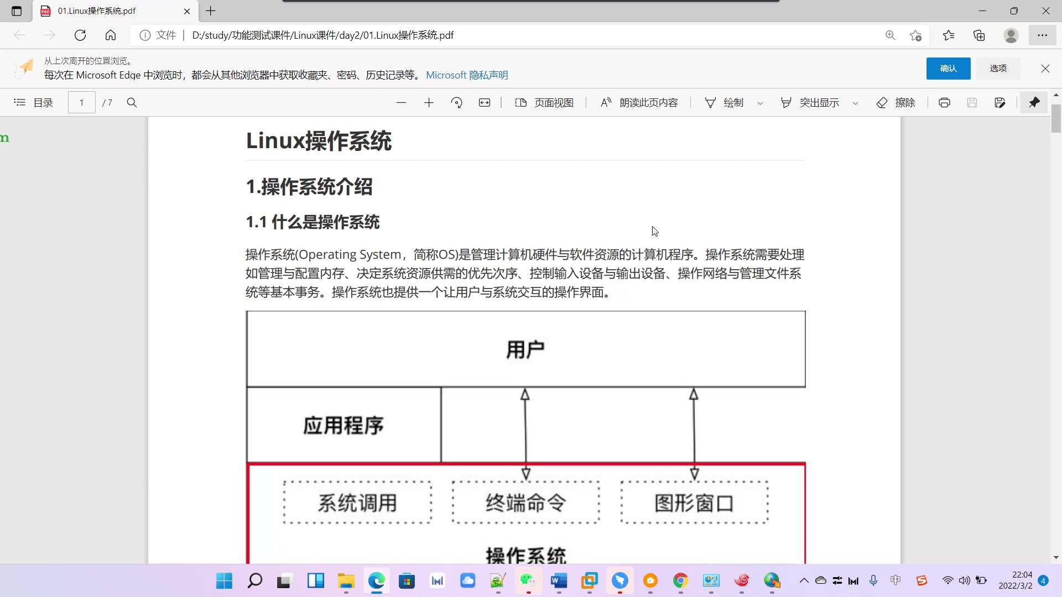
Task: Zoom in the PDF
Action: click(x=429, y=103)
